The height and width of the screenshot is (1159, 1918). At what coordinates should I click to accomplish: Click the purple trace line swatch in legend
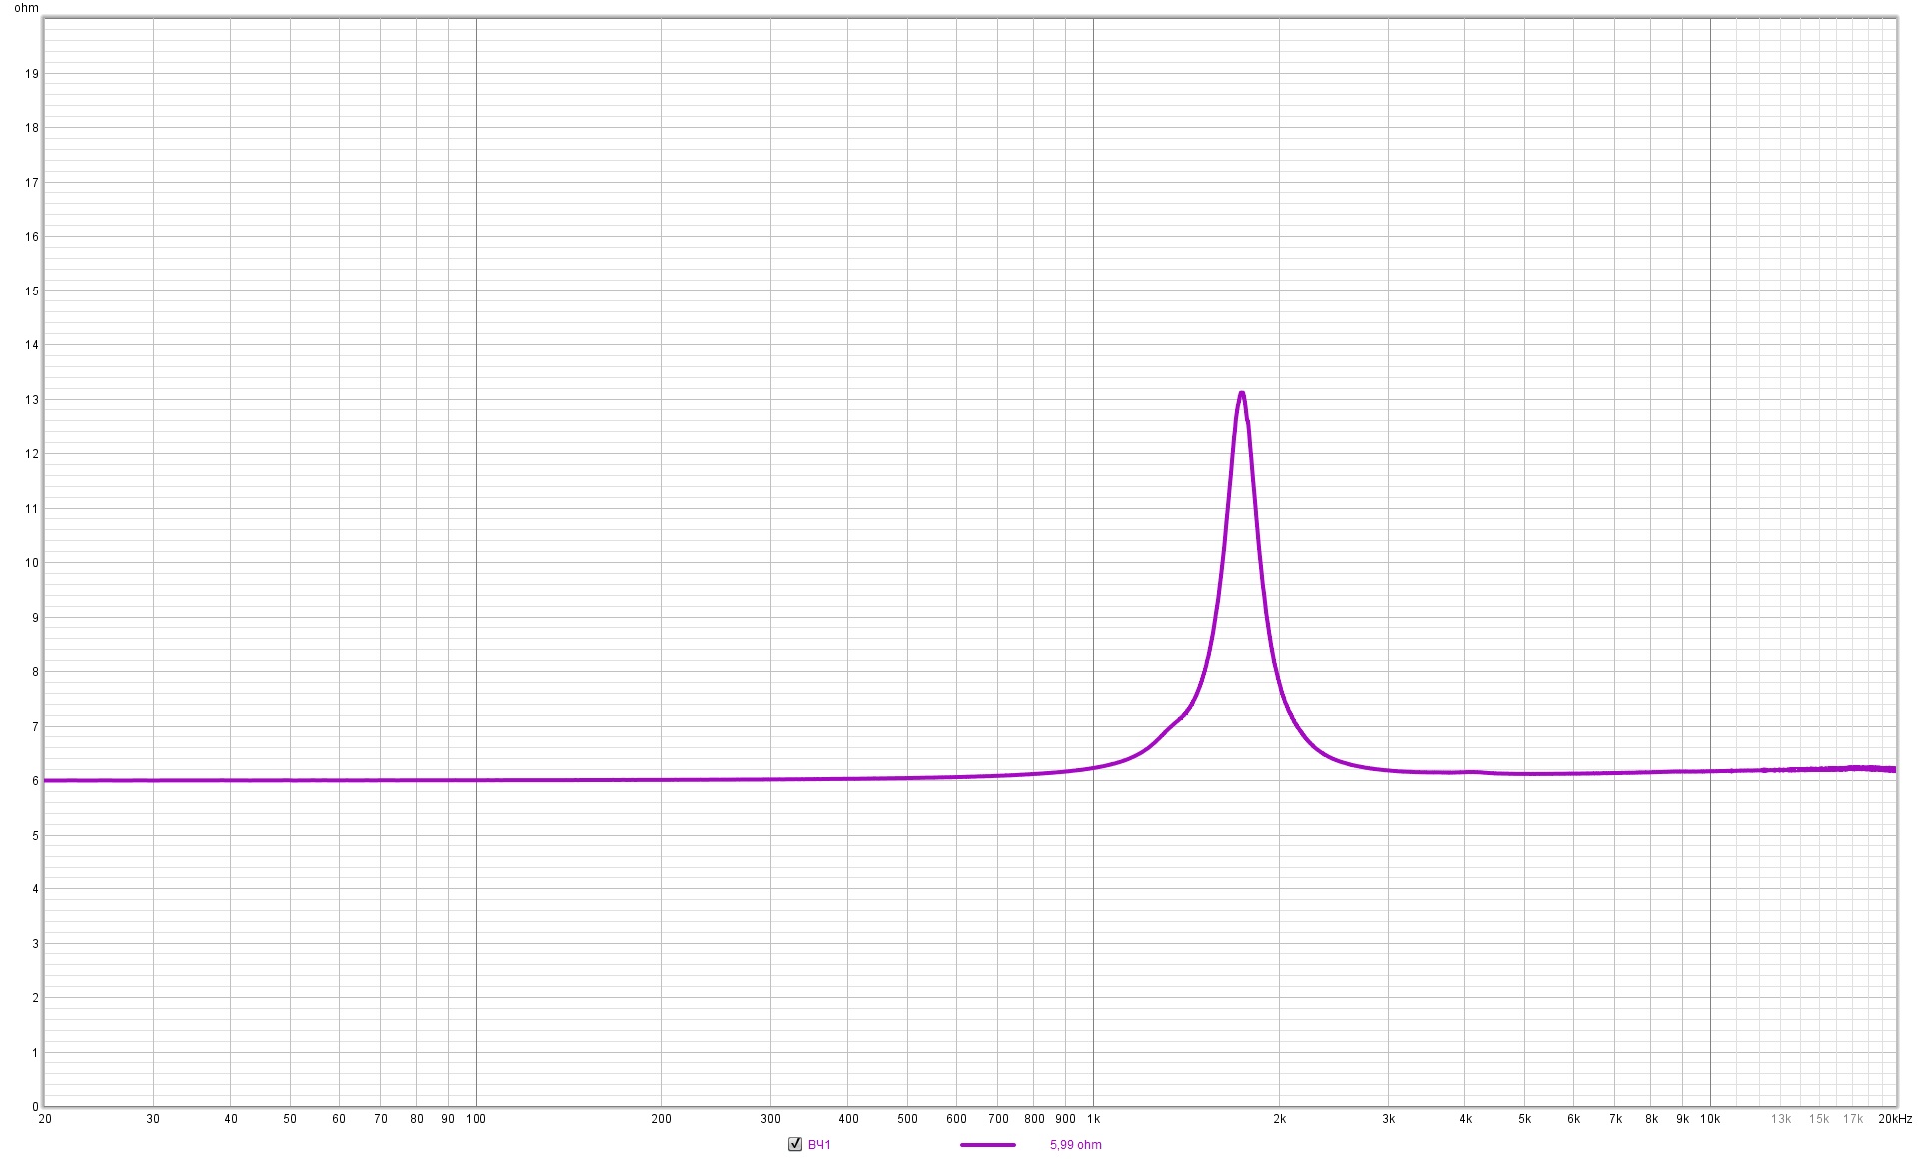(987, 1144)
